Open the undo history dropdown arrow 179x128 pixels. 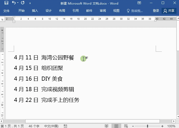click(18, 3)
